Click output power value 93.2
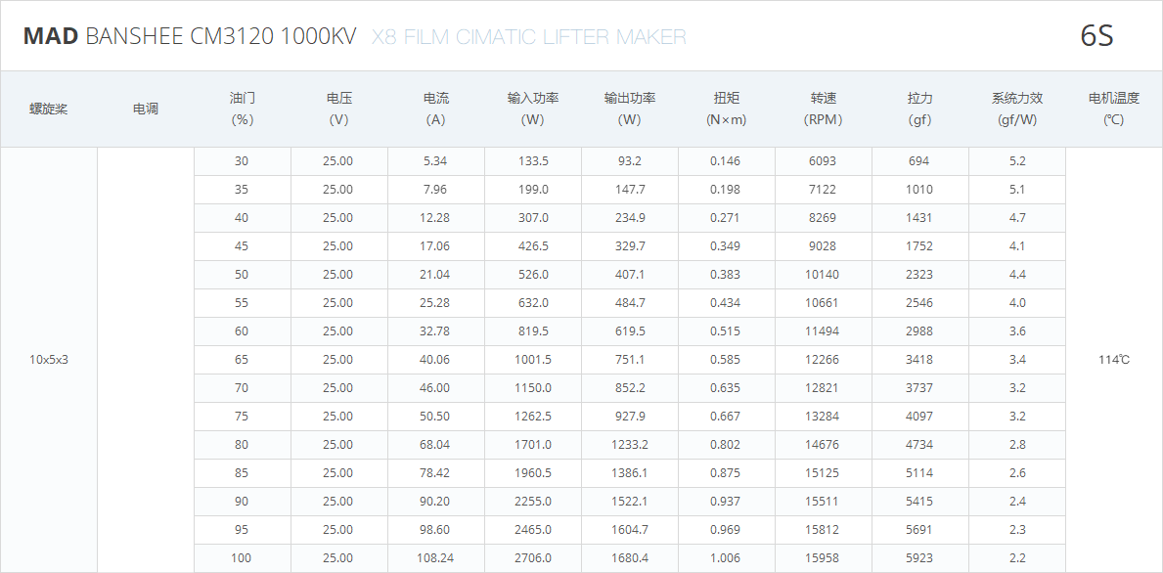The height and width of the screenshot is (573, 1163). click(x=630, y=161)
